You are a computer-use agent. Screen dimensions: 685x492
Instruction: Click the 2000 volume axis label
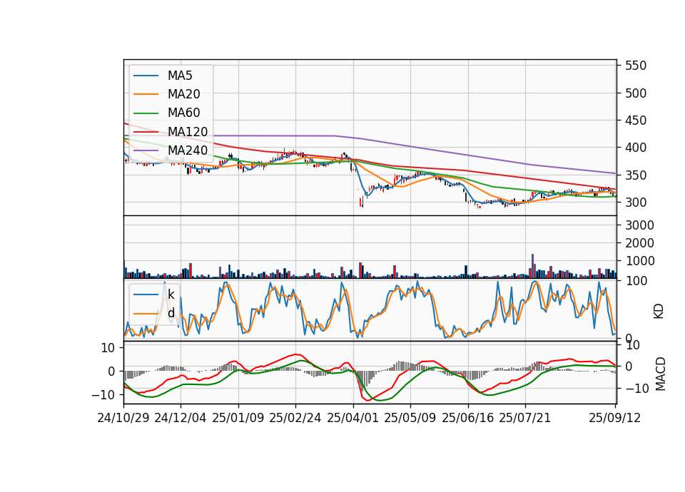639,243
